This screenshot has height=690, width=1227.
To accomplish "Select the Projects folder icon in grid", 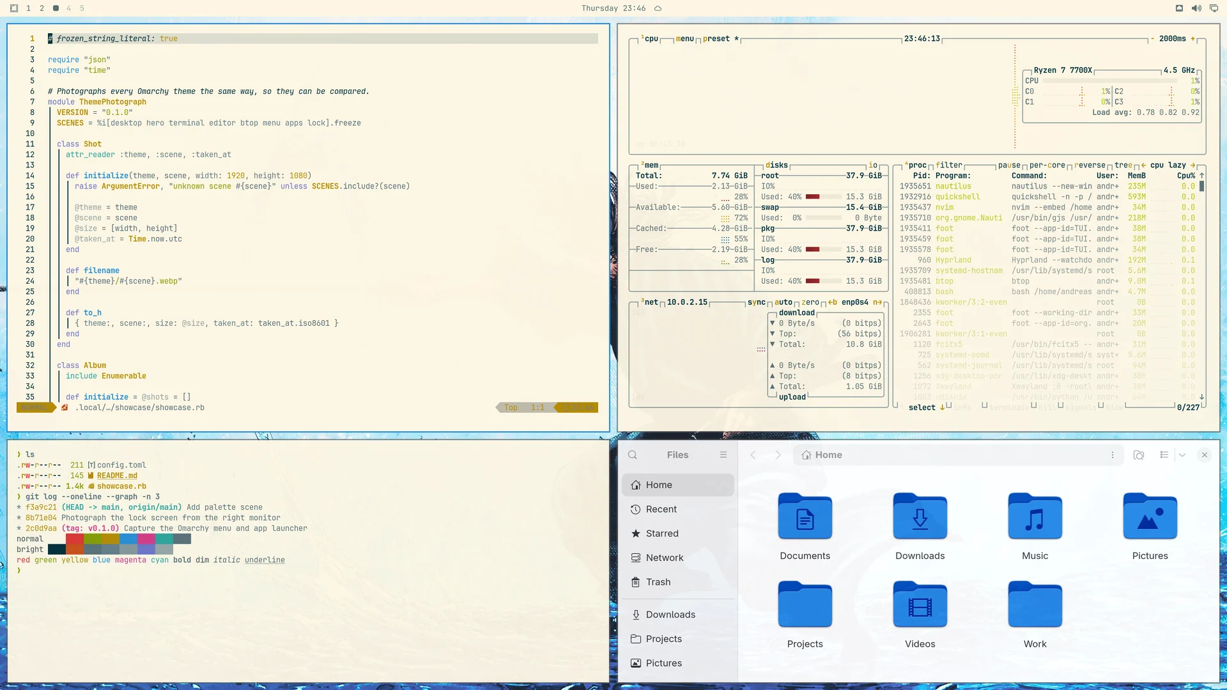I will click(x=805, y=604).
